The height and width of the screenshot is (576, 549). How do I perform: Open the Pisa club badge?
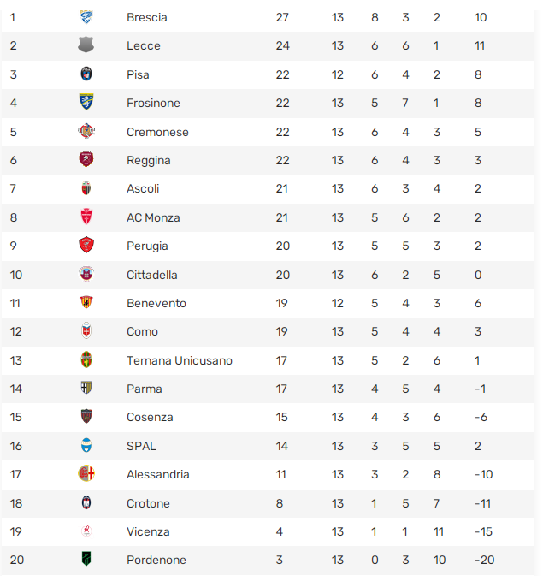(86, 74)
